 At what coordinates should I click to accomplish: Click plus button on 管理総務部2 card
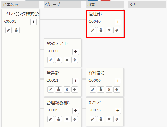tap(76, 111)
